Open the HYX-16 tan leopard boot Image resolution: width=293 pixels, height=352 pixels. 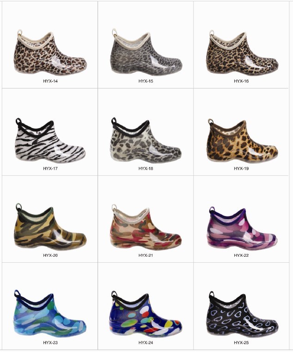pos(242,52)
